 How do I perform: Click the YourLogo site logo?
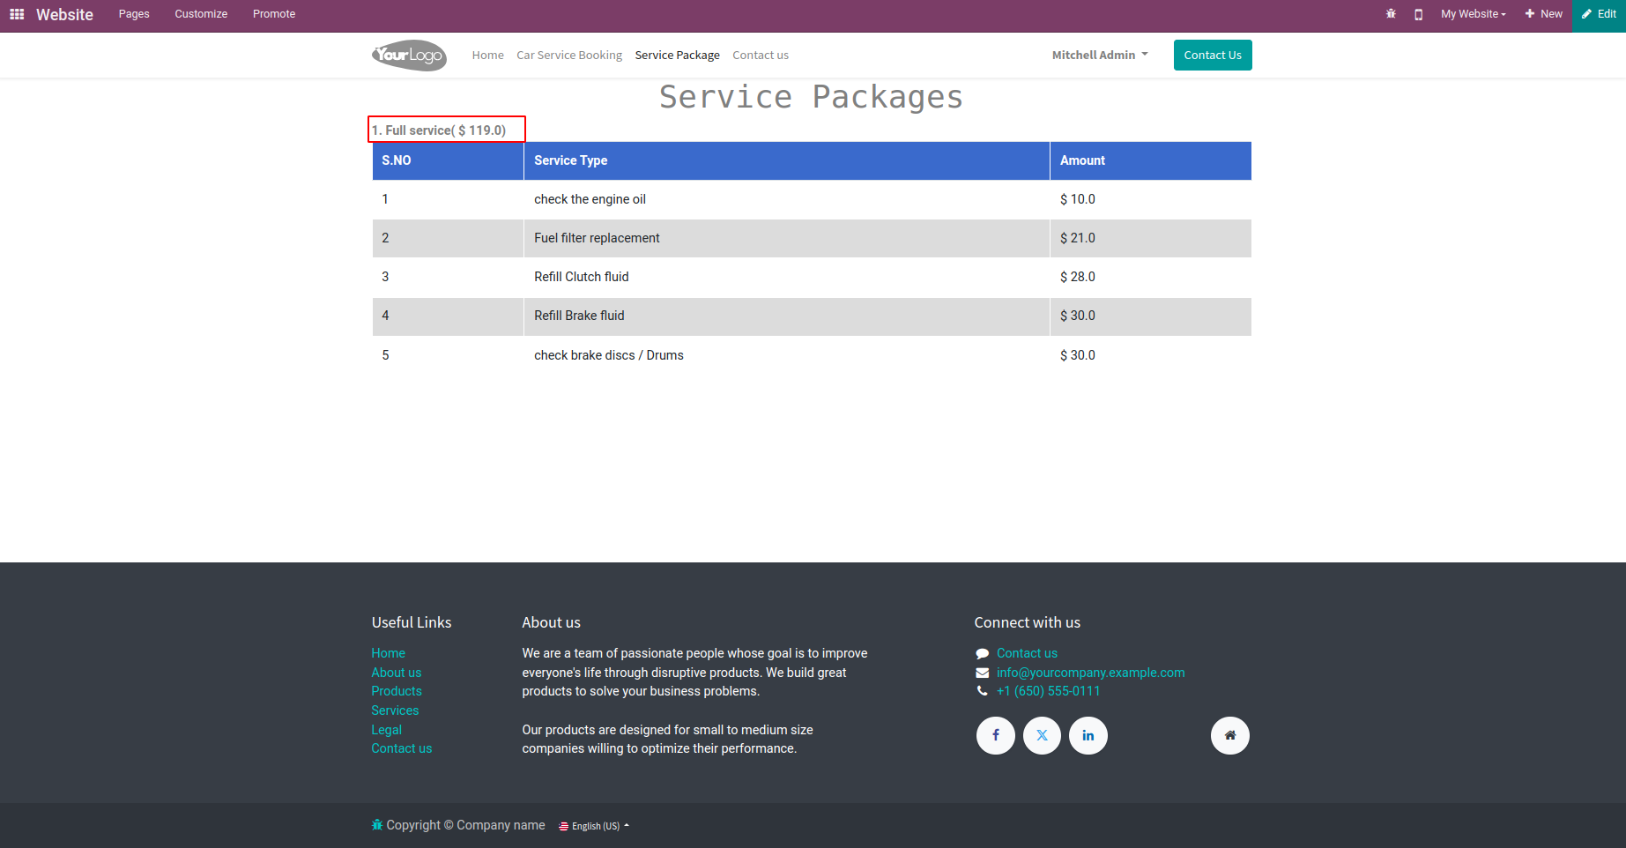pyautogui.click(x=409, y=56)
